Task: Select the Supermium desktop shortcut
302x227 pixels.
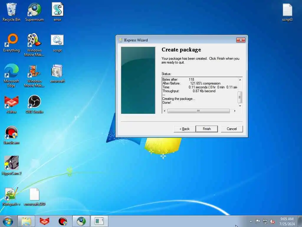Action: (x=35, y=12)
